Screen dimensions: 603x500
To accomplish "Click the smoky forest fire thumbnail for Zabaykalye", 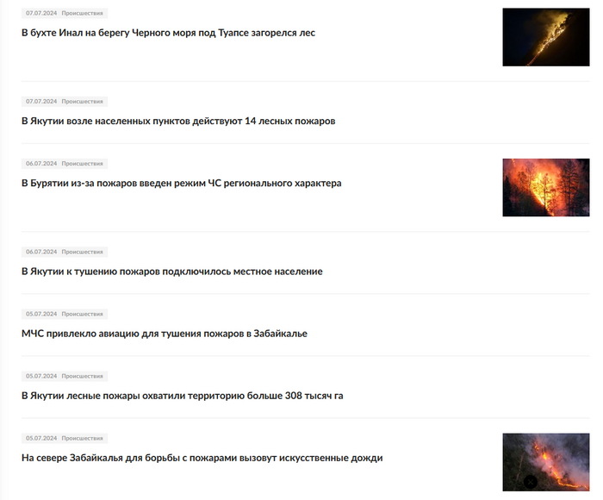I will 545,462.
